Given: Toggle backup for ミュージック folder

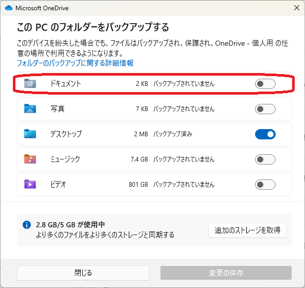Looking at the screenshot, I should 265,159.
